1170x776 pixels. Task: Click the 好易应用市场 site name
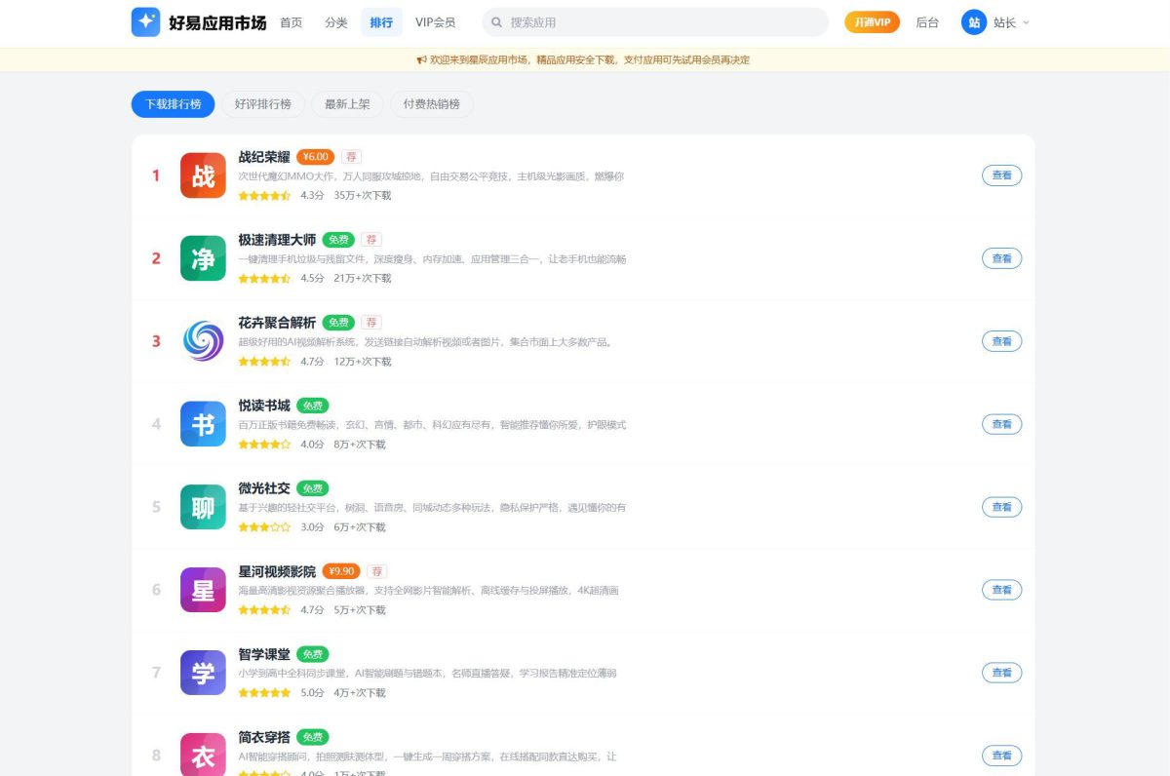216,22
